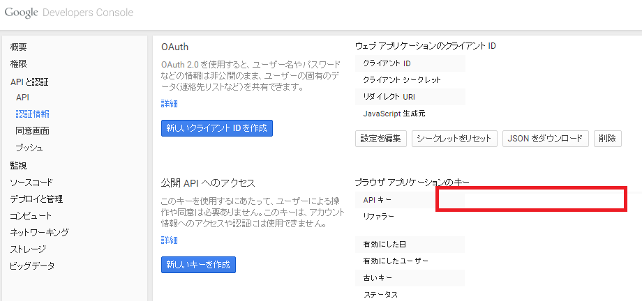Expand the 監視 sidebar section
This screenshot has height=301, width=642.
18,166
